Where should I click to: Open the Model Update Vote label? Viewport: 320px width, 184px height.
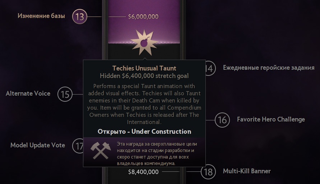click(38, 145)
